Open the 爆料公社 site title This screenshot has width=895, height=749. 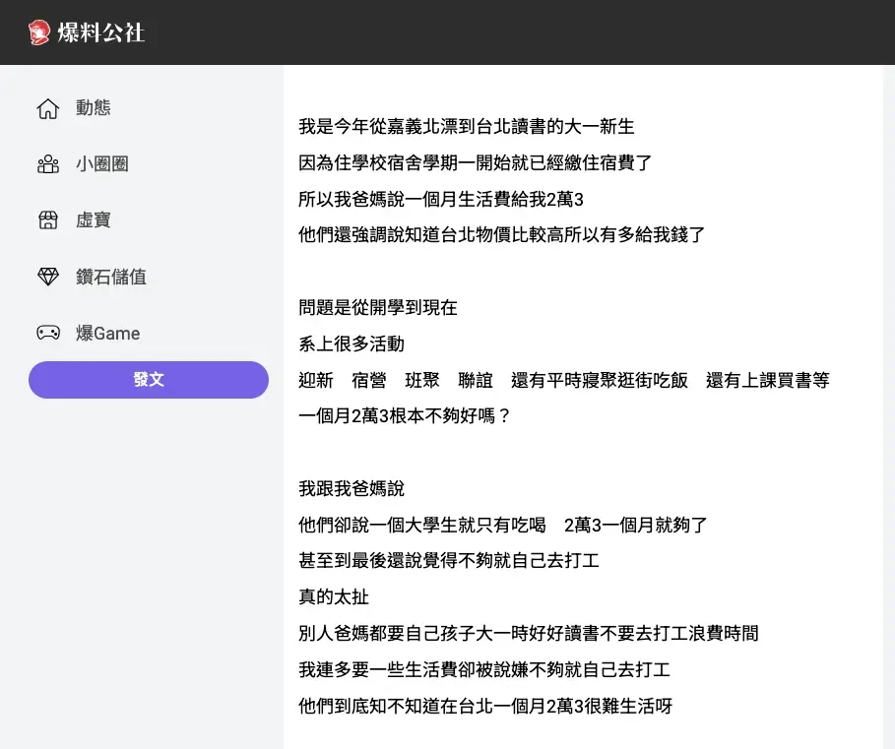tap(101, 32)
